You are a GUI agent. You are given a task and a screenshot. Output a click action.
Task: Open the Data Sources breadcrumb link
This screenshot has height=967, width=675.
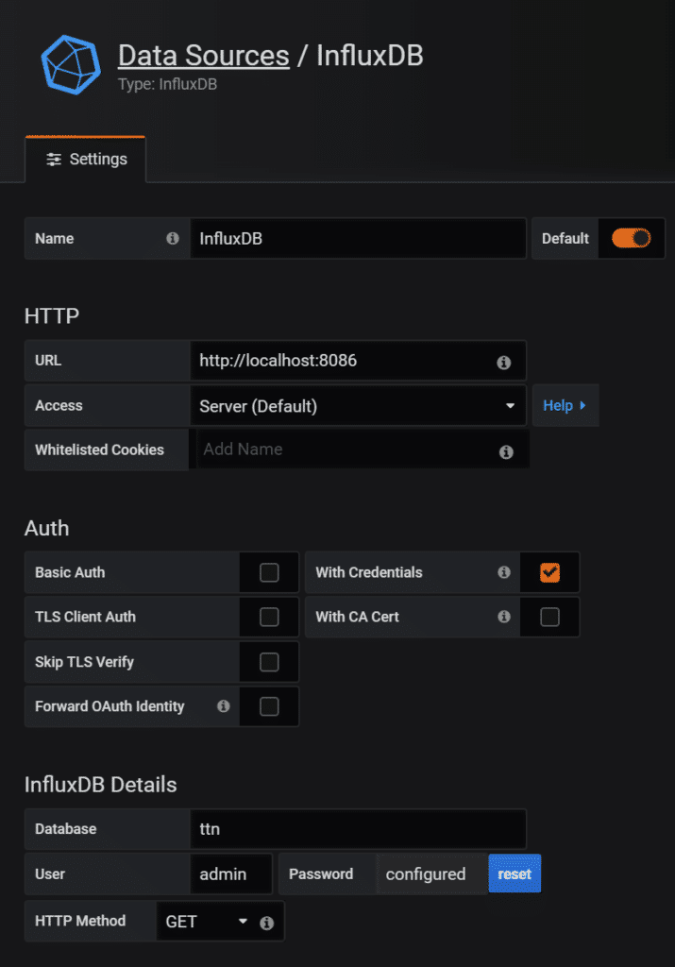point(203,56)
